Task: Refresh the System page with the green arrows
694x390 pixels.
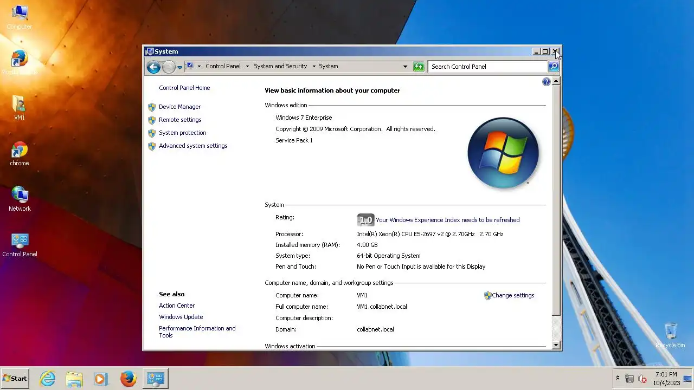Action: pyautogui.click(x=419, y=67)
